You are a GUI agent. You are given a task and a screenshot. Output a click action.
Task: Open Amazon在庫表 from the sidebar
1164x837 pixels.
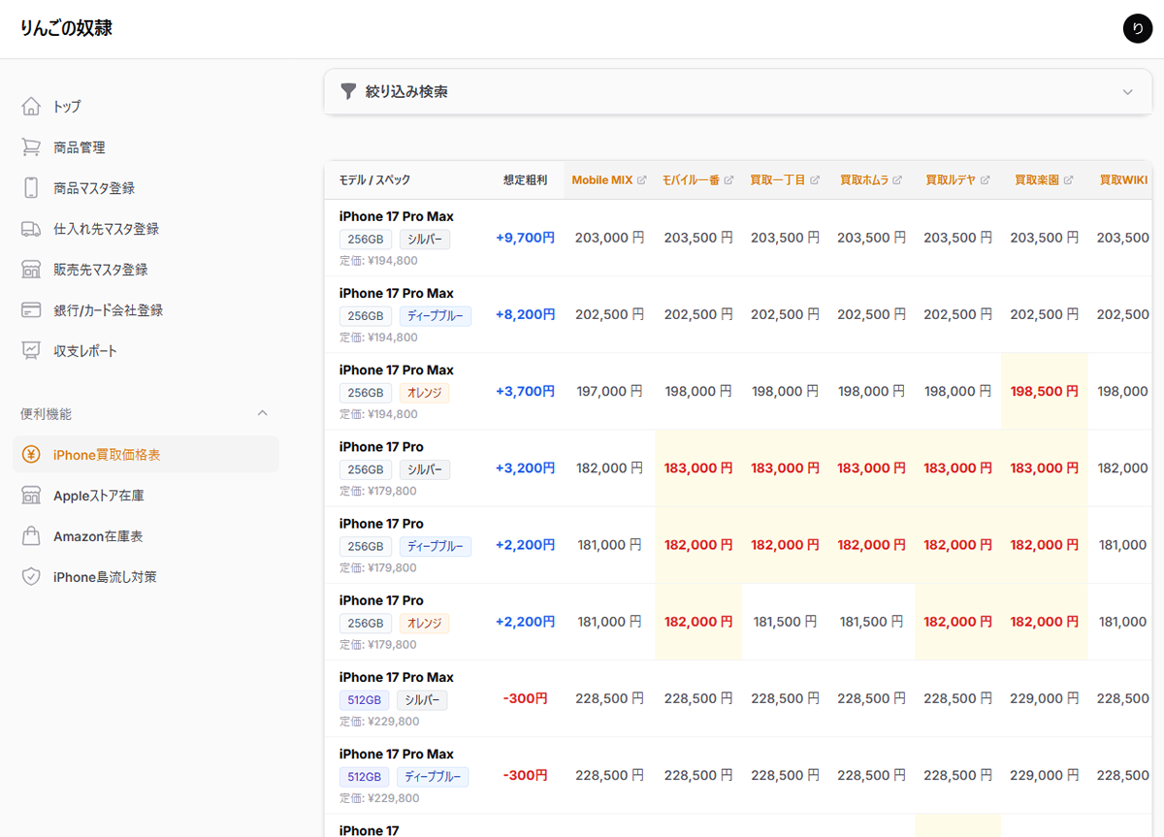[97, 536]
